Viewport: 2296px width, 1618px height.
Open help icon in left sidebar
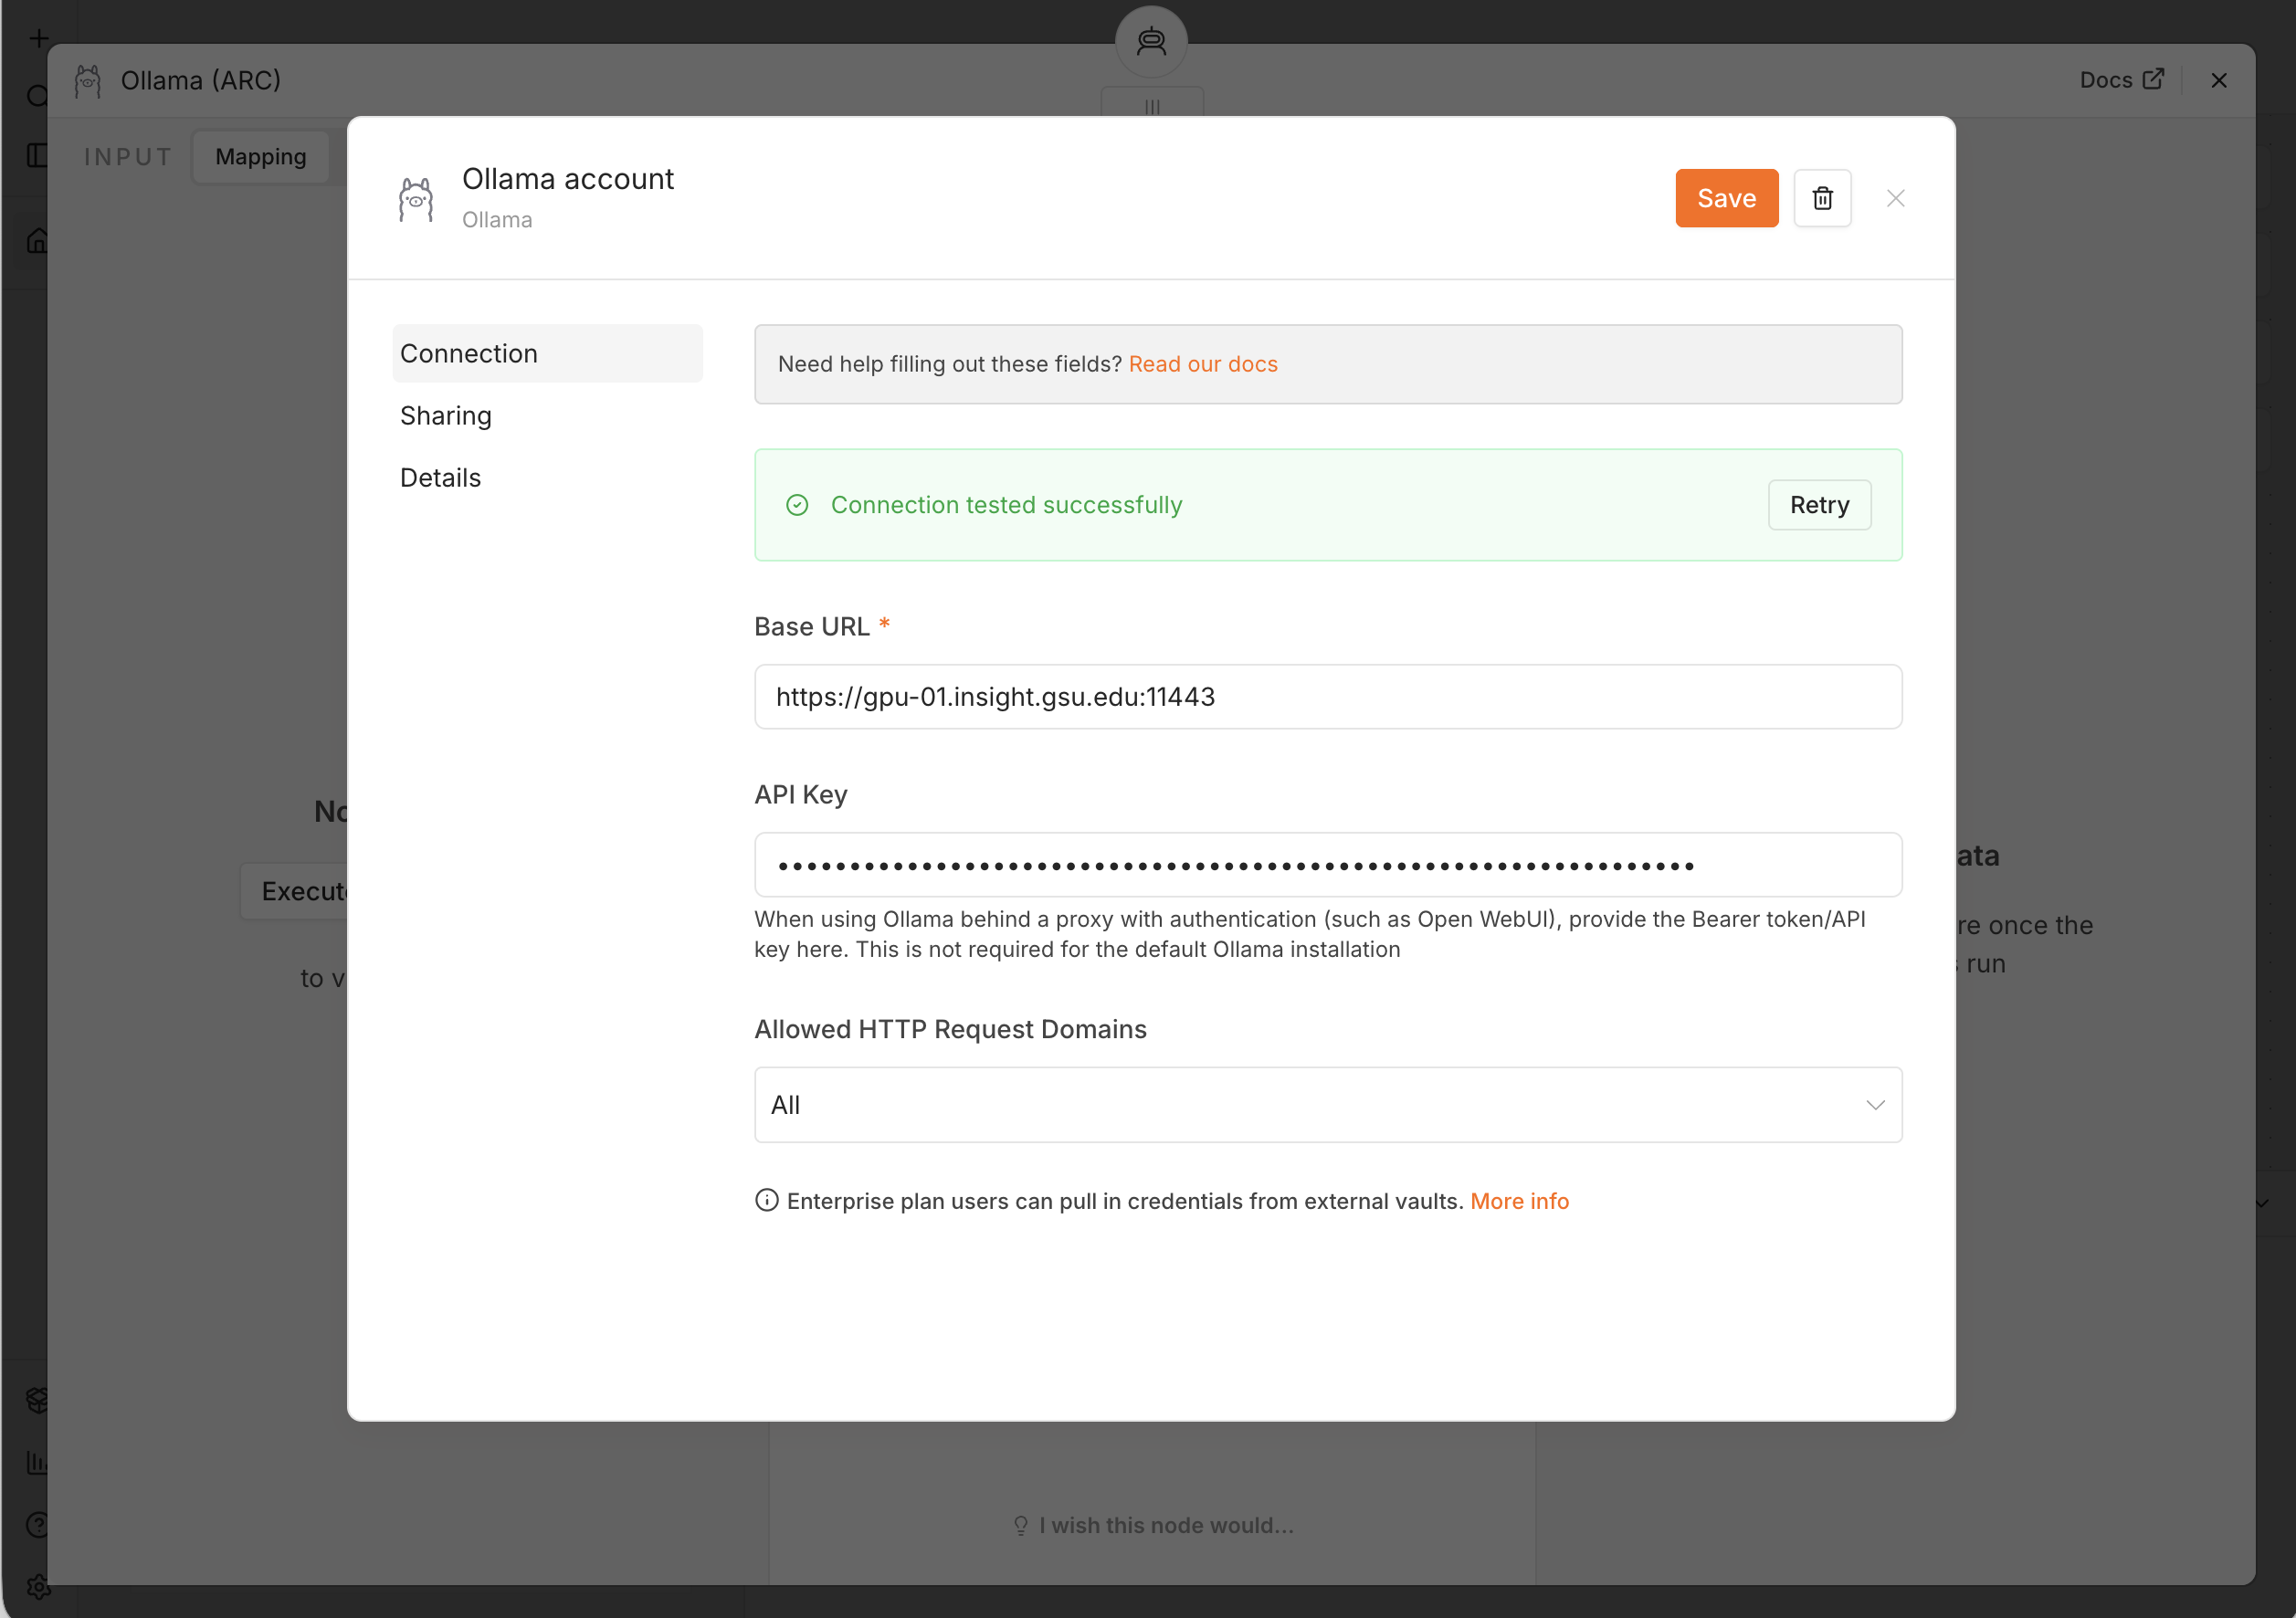(38, 1524)
